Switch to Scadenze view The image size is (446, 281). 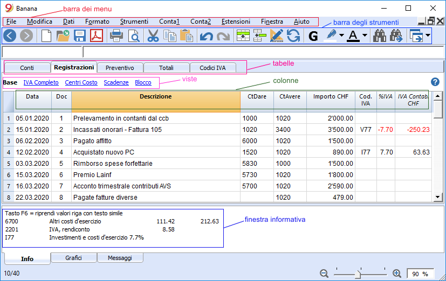[116, 82]
